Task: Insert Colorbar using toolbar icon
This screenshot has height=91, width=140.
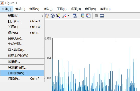Action: [x=83, y=16]
